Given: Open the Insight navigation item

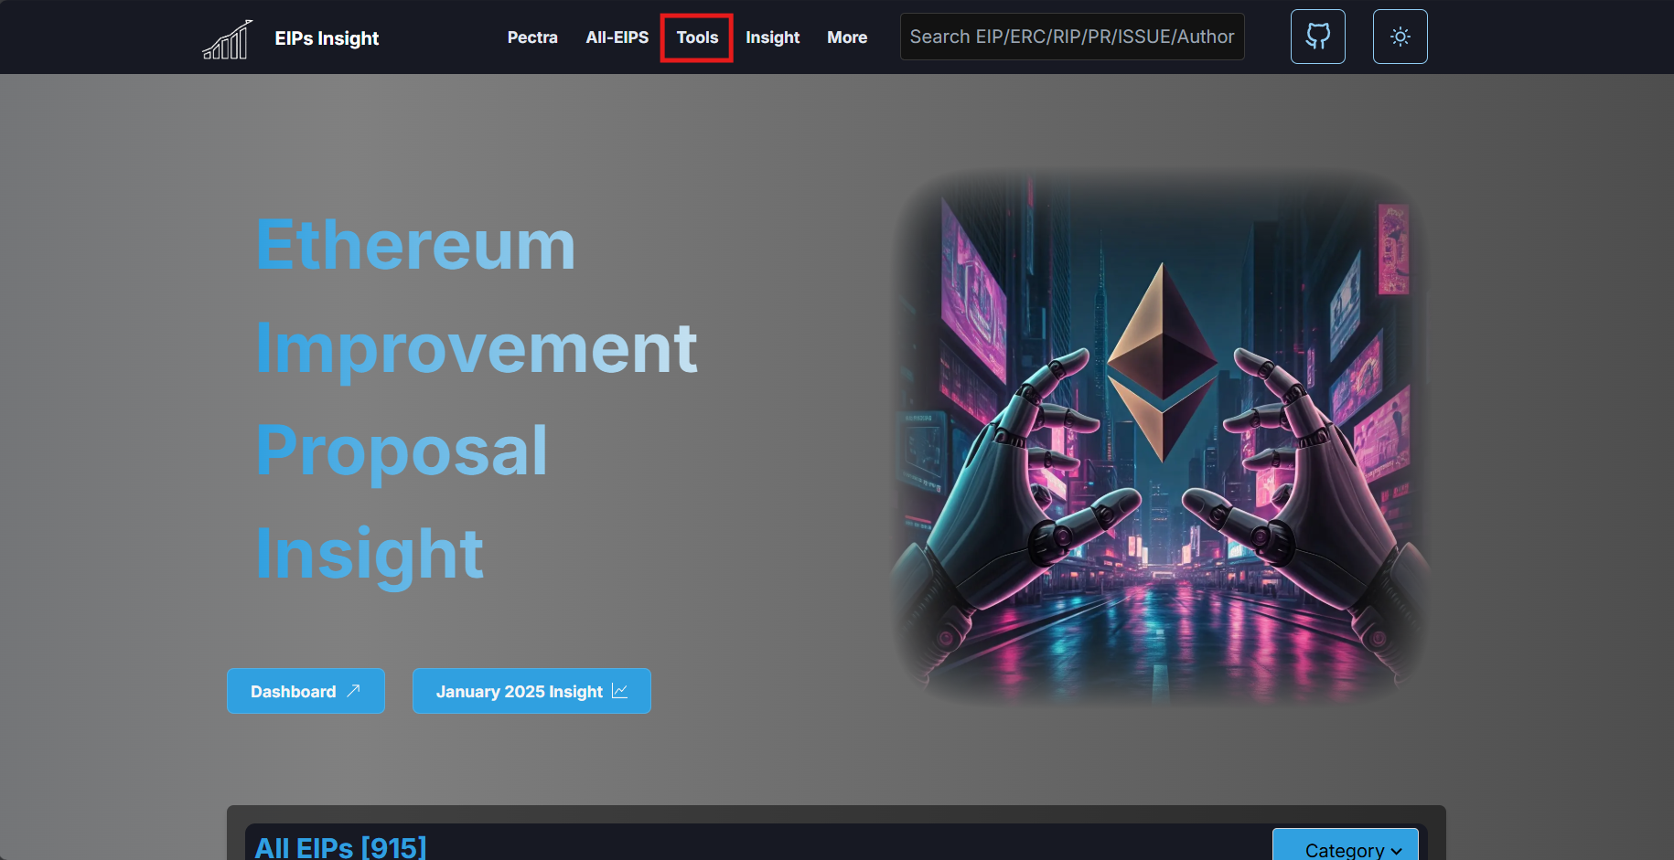Looking at the screenshot, I should [772, 37].
